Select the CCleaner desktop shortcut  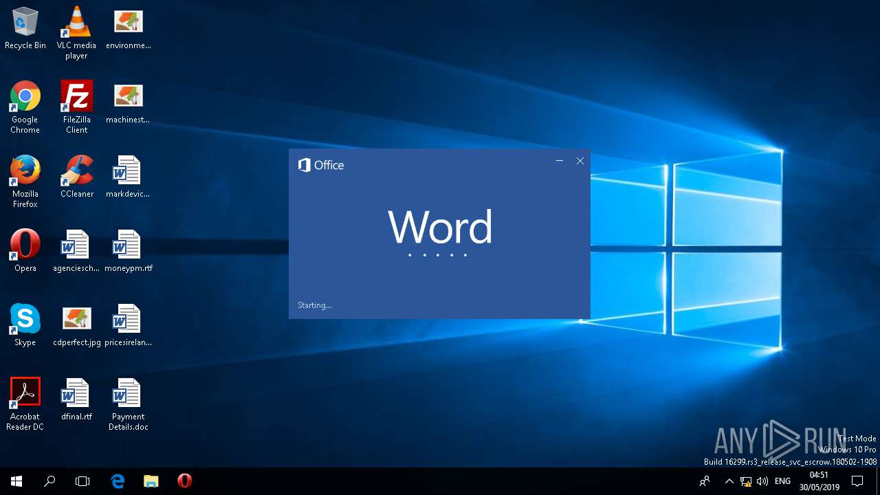[x=76, y=177]
